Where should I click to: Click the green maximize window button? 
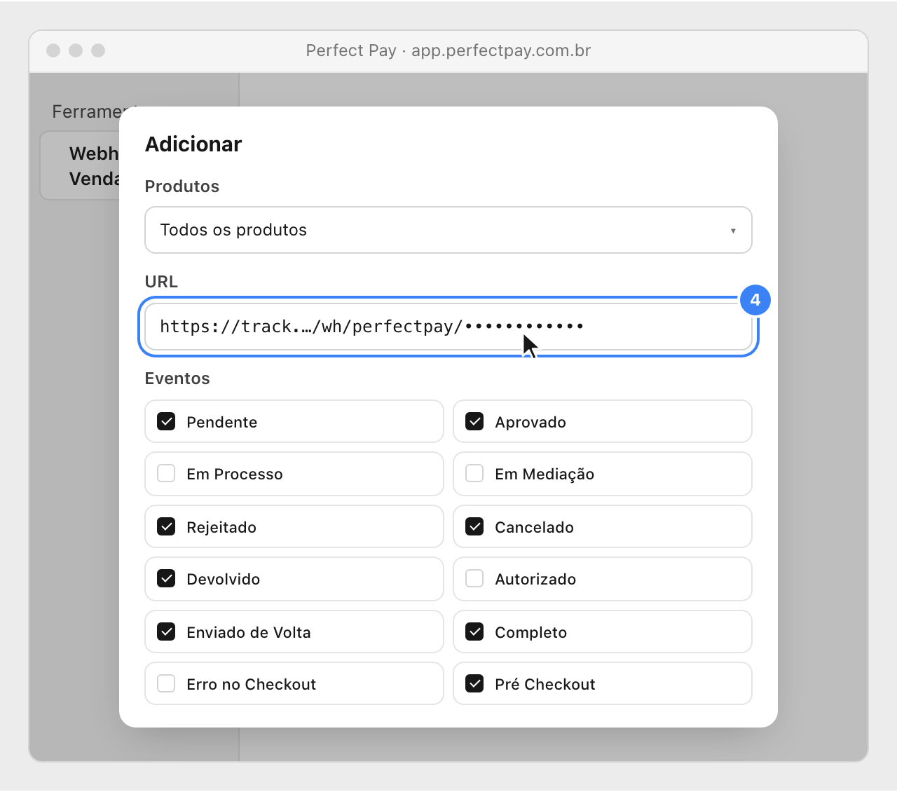pos(98,50)
